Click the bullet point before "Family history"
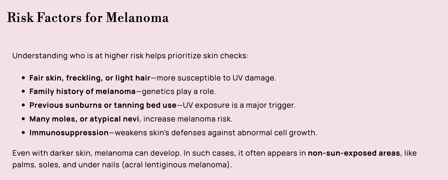Screen dimensions: 448x180 pos(24,92)
